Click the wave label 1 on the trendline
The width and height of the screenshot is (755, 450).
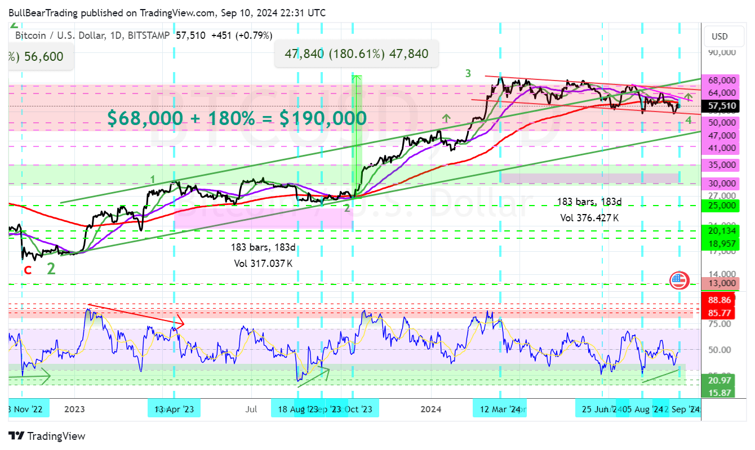tap(152, 179)
